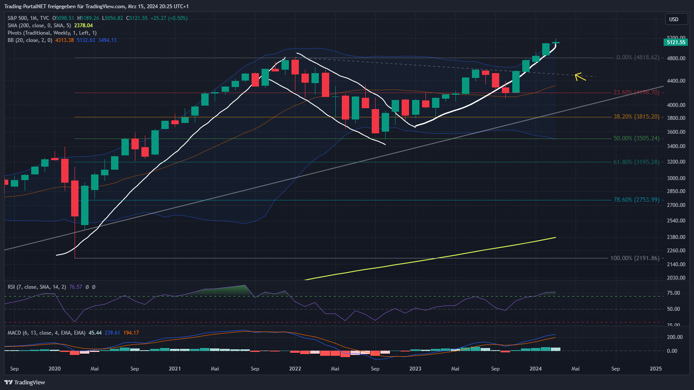Image resolution: width=694 pixels, height=390 pixels.
Task: Click the 23.60% Fibonacci level label
Action: (636, 93)
